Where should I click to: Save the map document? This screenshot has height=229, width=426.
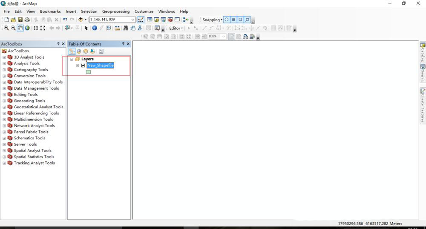pyautogui.click(x=20, y=20)
